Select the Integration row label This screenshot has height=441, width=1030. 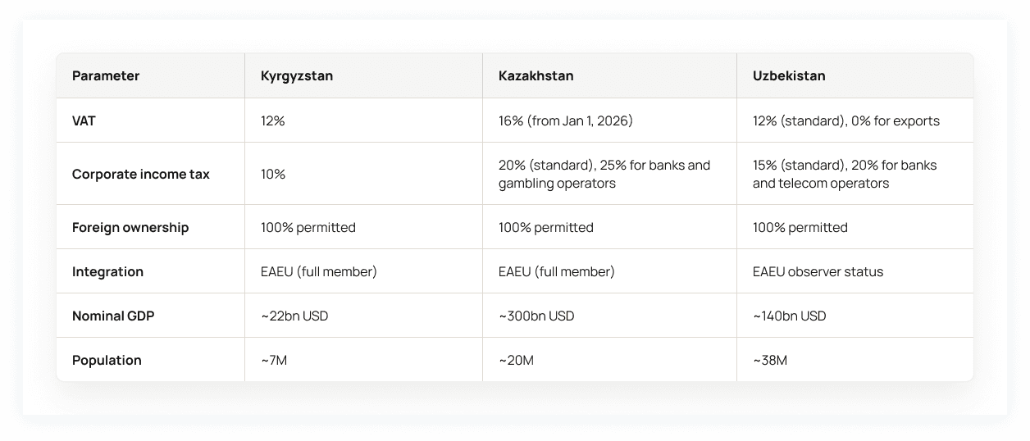[x=107, y=271]
